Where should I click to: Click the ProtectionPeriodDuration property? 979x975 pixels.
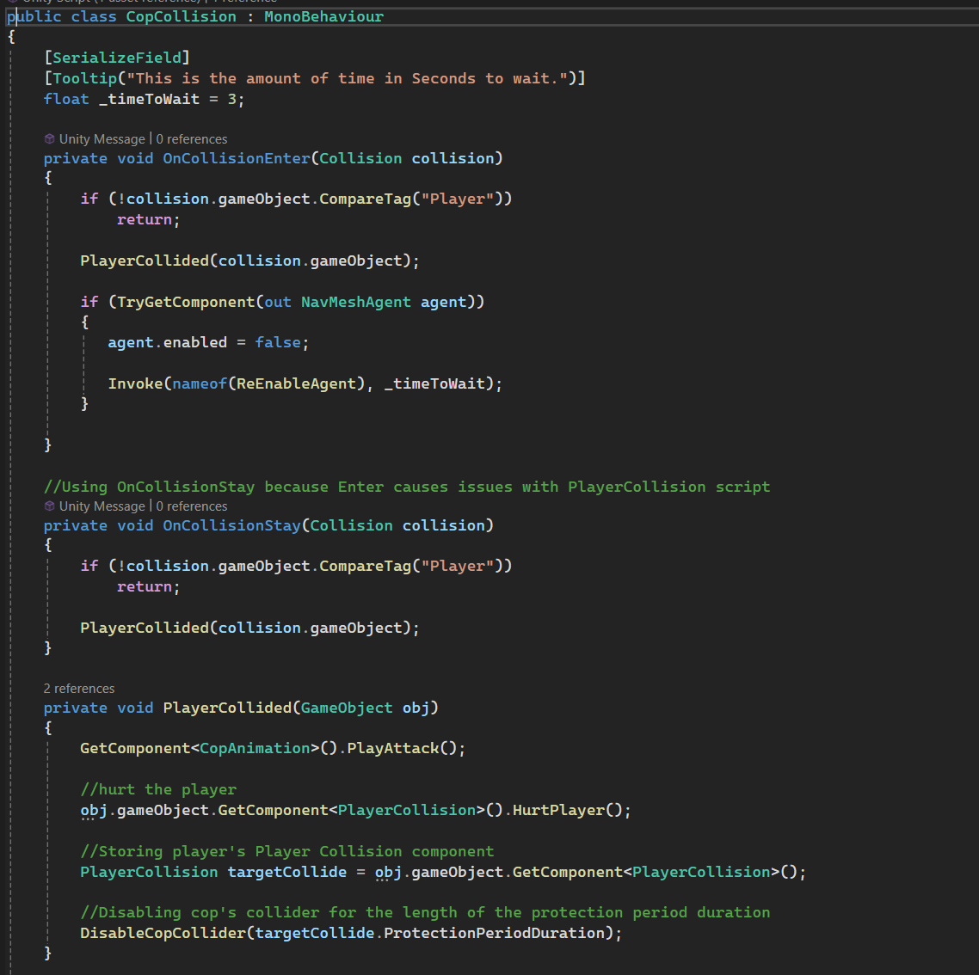tap(494, 933)
